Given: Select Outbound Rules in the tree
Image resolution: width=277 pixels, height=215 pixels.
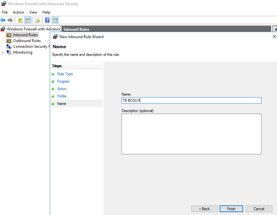Looking at the screenshot, I should (x=27, y=41).
